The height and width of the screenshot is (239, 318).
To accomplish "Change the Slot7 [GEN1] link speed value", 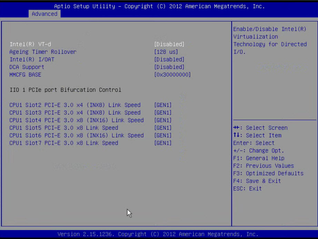I will [x=163, y=143].
